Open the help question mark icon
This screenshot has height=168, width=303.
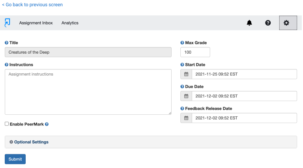click(x=268, y=23)
